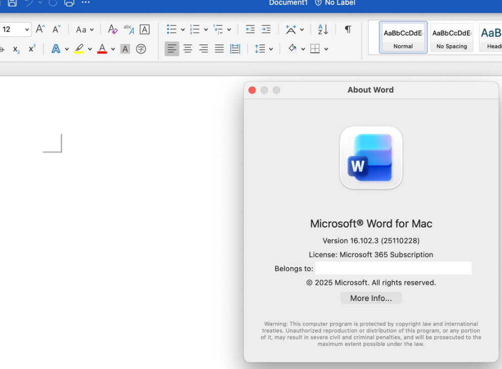The image size is (502, 369).
Task: Open the undo history dropdown arrow
Action: click(40, 3)
